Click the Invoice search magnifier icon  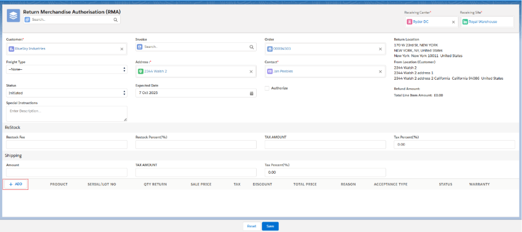coord(251,47)
